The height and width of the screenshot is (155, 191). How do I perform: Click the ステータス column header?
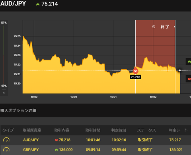[x=146, y=130]
